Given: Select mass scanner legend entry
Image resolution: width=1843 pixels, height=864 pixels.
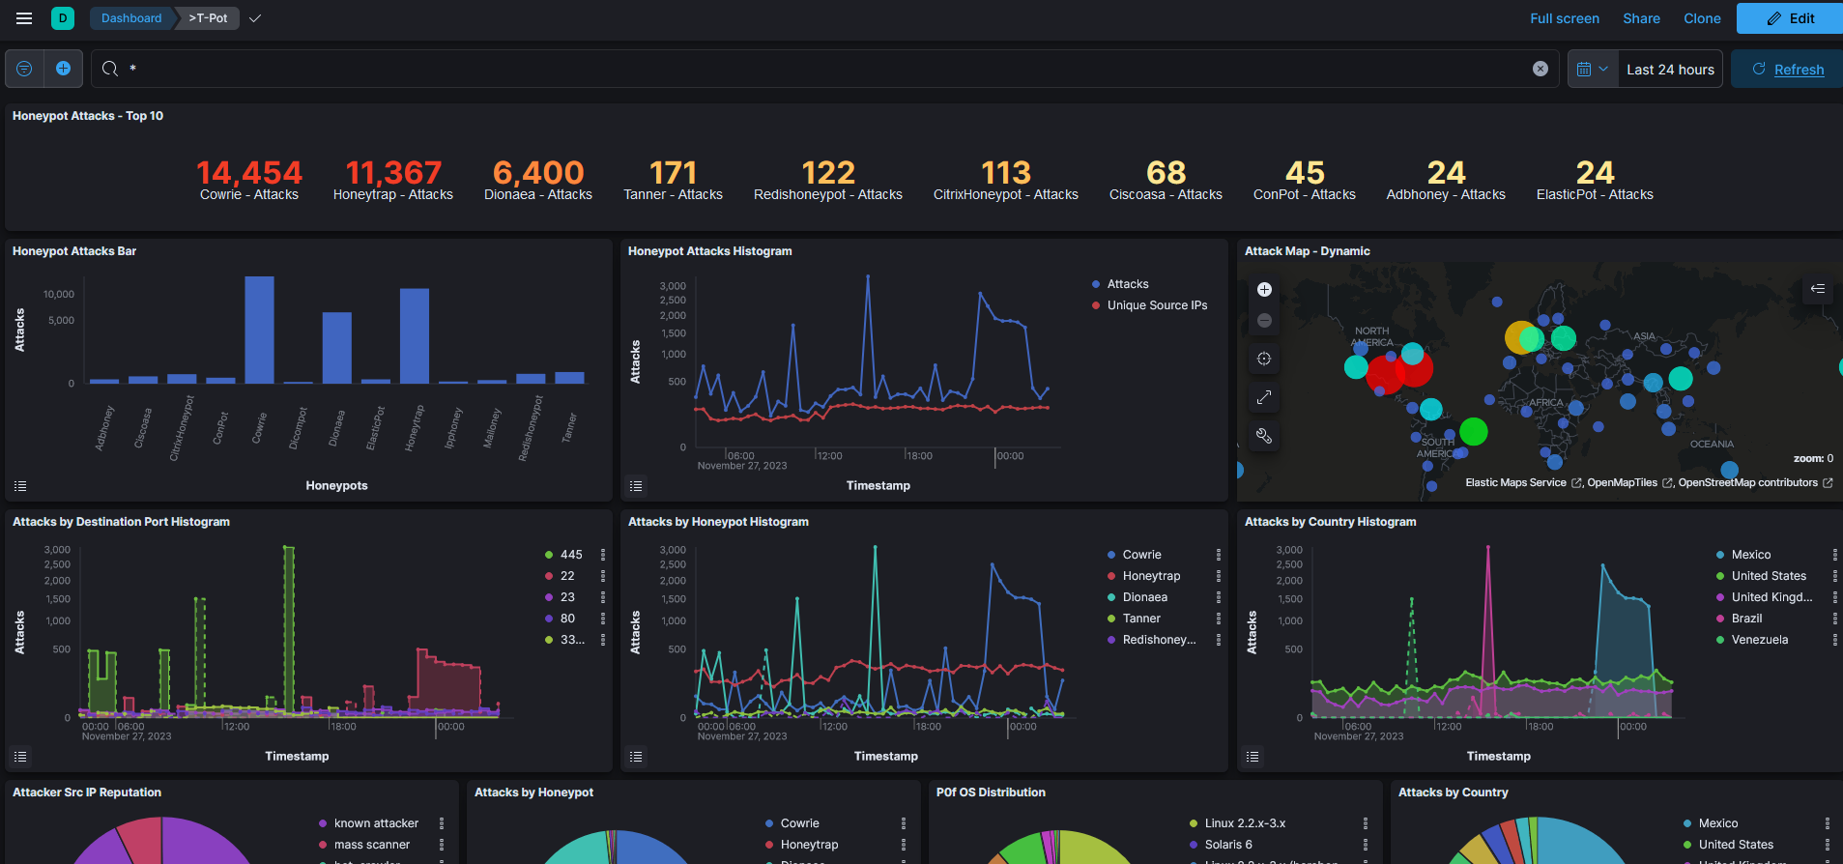Looking at the screenshot, I should click(x=371, y=845).
